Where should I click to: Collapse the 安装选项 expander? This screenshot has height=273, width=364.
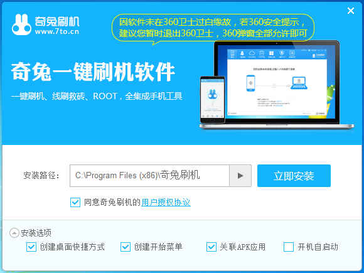14,233
